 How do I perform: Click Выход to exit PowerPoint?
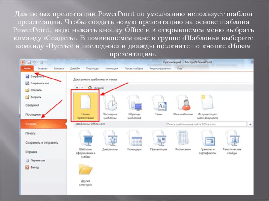(x=32, y=167)
